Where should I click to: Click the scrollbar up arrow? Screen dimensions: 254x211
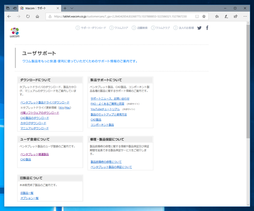pos(248,23)
